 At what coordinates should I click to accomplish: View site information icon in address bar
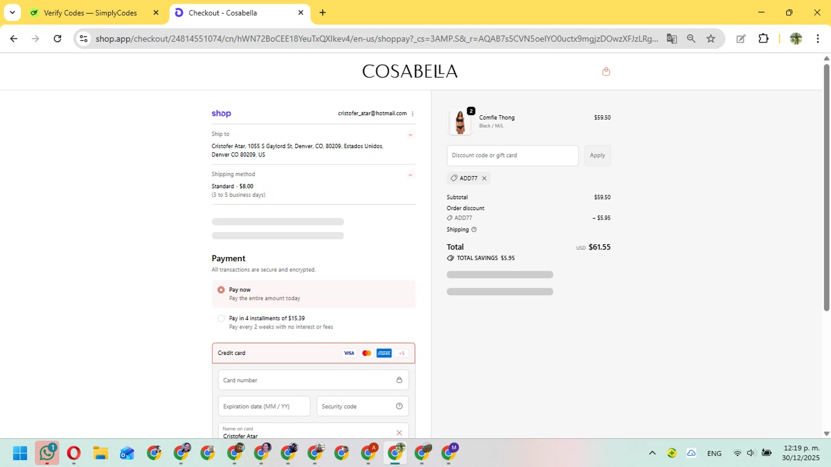pos(84,39)
